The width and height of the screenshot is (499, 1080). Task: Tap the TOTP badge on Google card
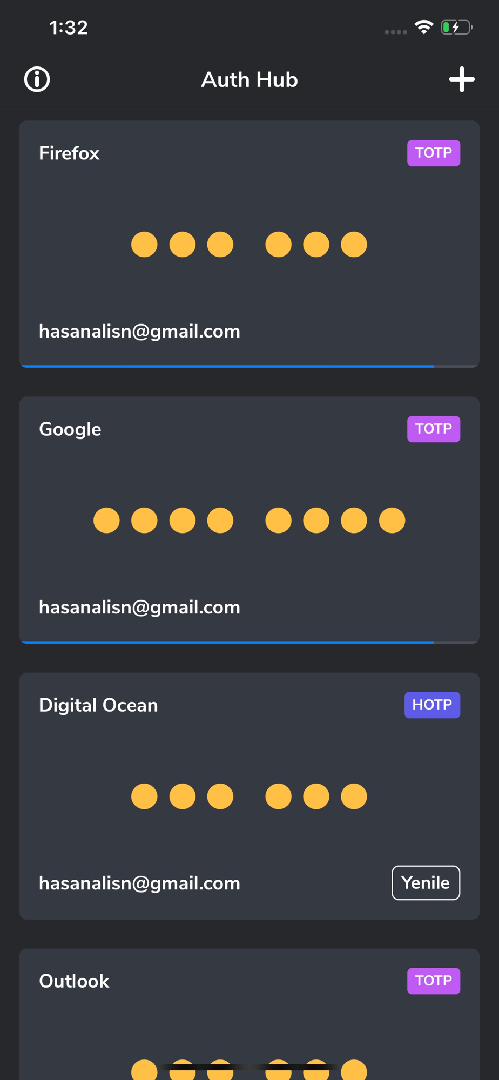coord(434,429)
